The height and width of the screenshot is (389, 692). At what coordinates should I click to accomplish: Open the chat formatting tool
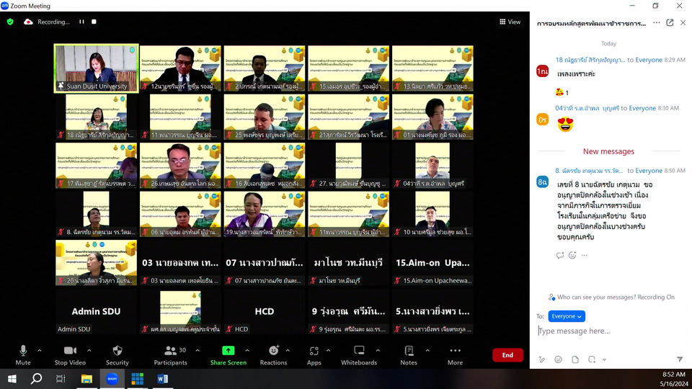coord(541,359)
